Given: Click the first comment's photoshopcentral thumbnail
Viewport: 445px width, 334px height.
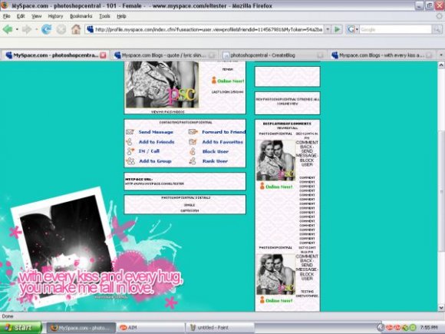Looking at the screenshot, I should [276, 160].
